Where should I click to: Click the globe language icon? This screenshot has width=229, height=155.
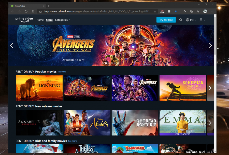[187, 20]
